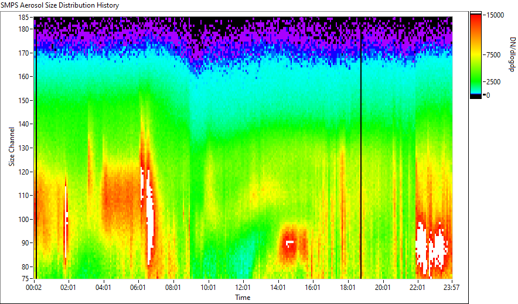Click the 185 size channel tick label

tap(23, 17)
